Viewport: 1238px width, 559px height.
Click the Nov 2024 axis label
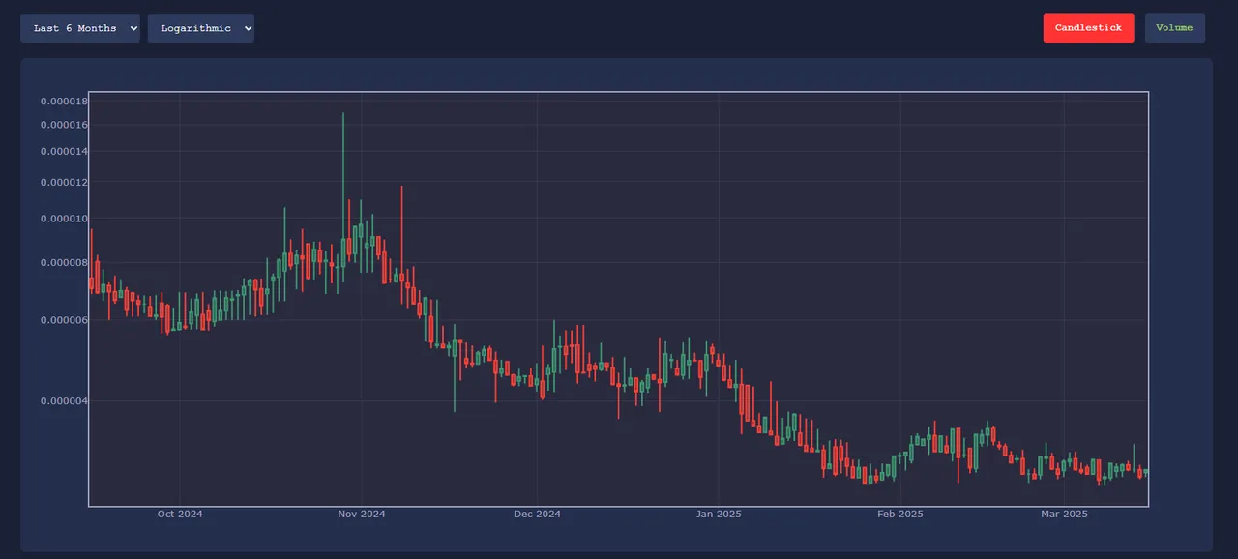[x=362, y=514]
